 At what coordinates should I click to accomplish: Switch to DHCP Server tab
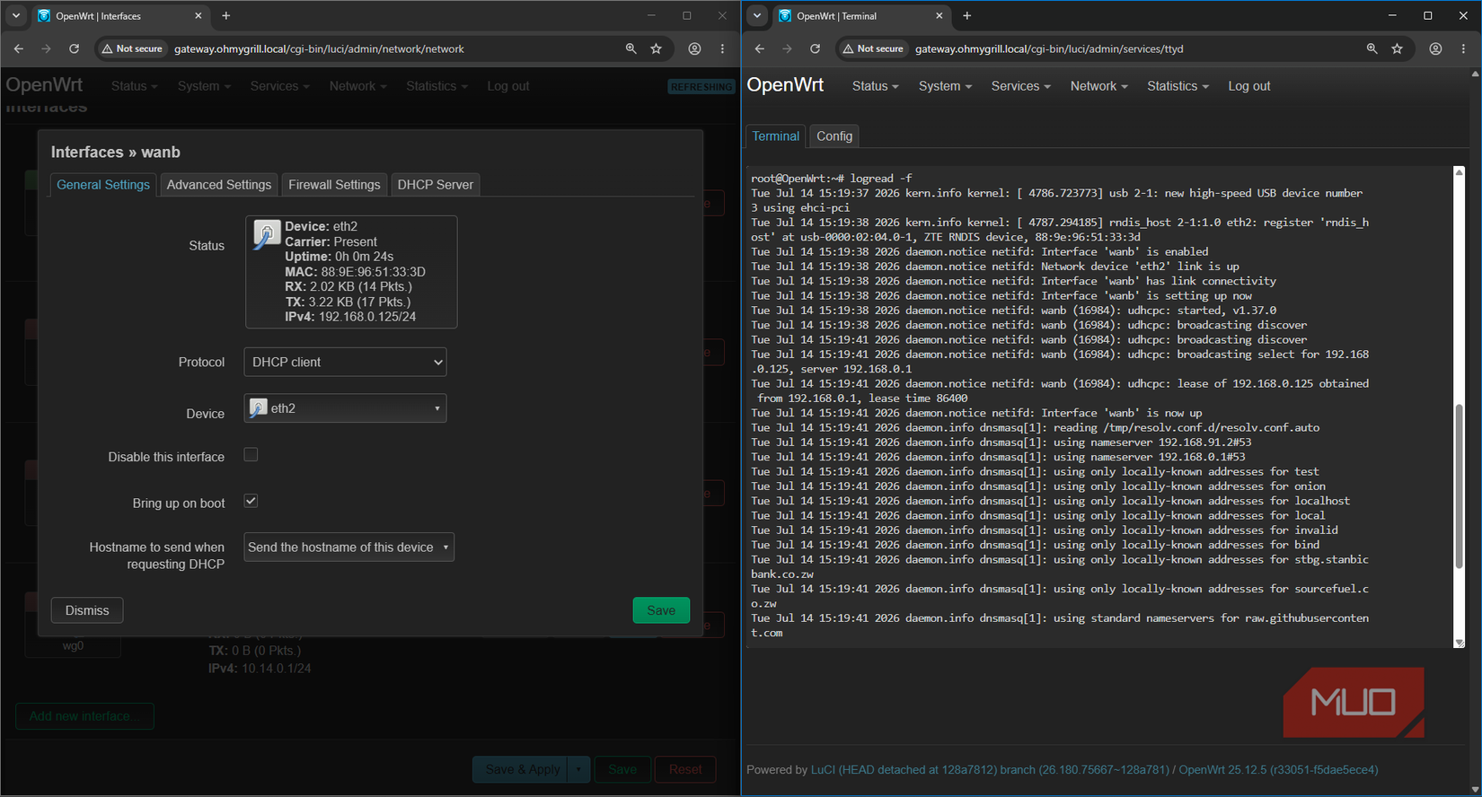(435, 185)
